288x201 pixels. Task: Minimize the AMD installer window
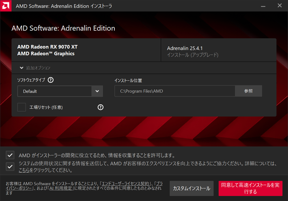point(263,6)
